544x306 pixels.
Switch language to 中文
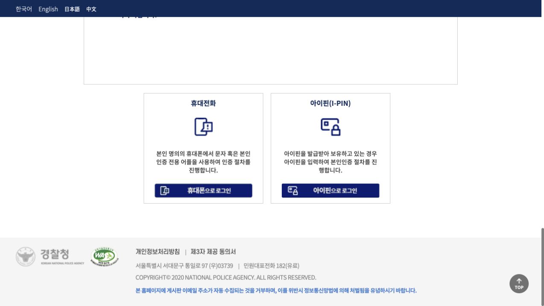[x=91, y=9]
